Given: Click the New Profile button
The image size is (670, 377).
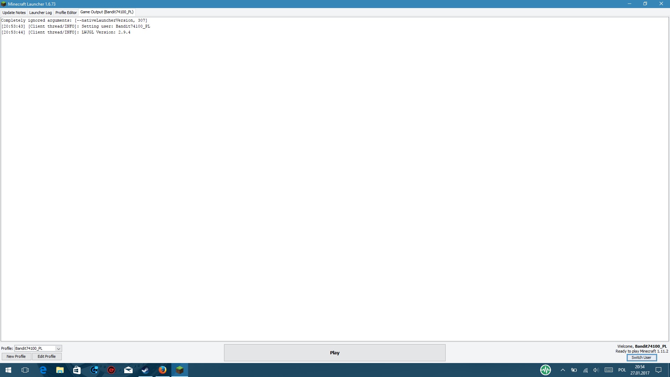Looking at the screenshot, I should click(16, 356).
